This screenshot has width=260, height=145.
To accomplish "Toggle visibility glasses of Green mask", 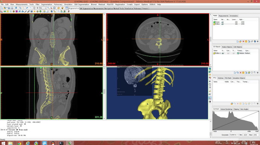I will click(x=223, y=22).
